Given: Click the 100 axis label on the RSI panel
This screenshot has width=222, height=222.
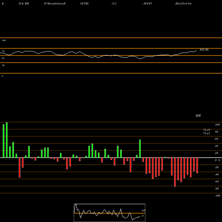Looking at the screenshot, I should pos(4,40).
